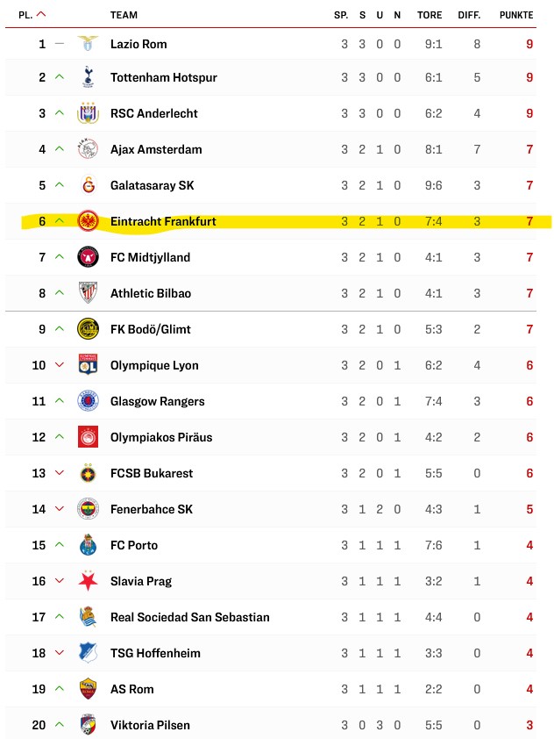Click the FC Midtjylland logo
554x739 pixels.
point(88,257)
